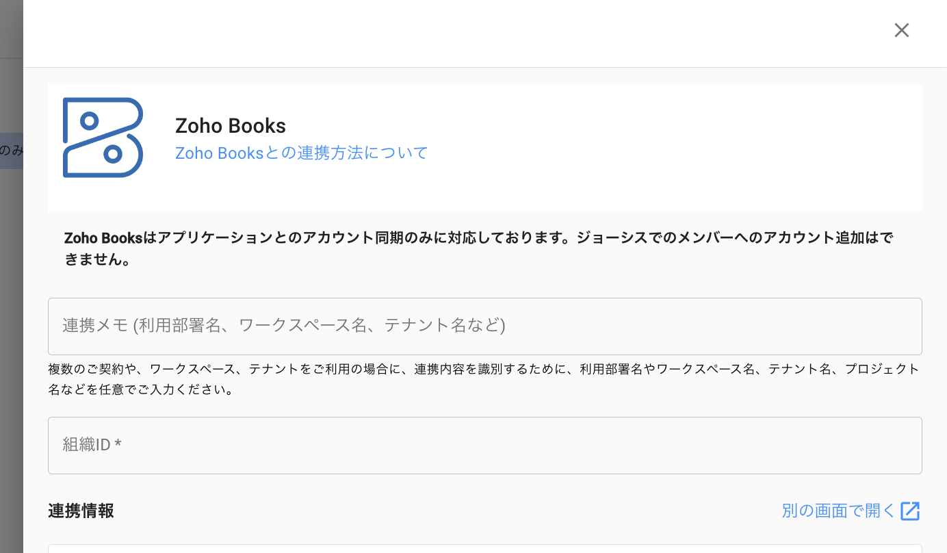Click the highlighted row in the dimmed background
Viewport: 947px width, 553px height.
click(x=11, y=151)
